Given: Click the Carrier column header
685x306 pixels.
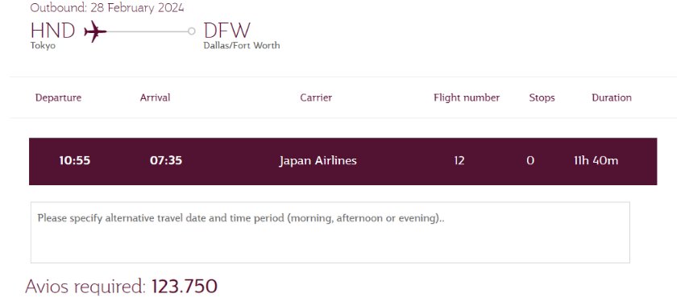Looking at the screenshot, I should [316, 97].
